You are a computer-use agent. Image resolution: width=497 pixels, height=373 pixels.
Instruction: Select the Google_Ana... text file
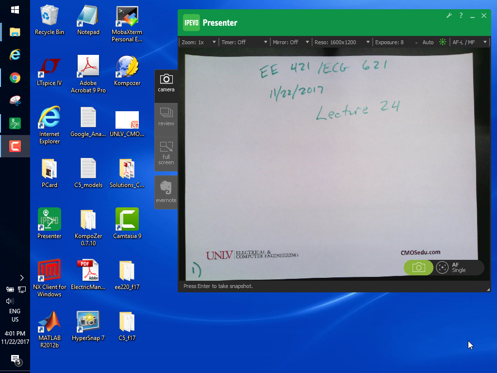click(x=88, y=122)
